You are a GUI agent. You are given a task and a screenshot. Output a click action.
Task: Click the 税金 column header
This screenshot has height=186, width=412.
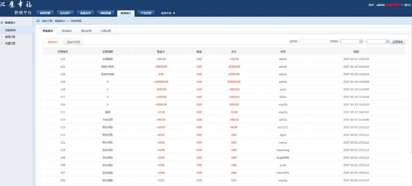click(x=199, y=52)
